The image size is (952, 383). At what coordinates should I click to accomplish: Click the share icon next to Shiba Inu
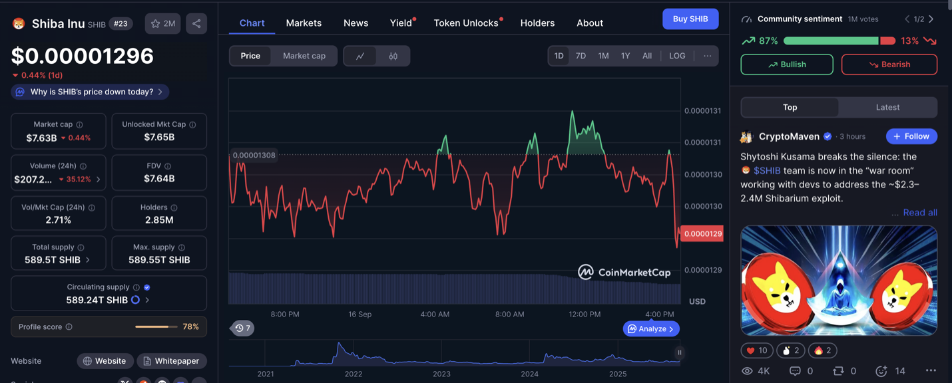coord(196,24)
